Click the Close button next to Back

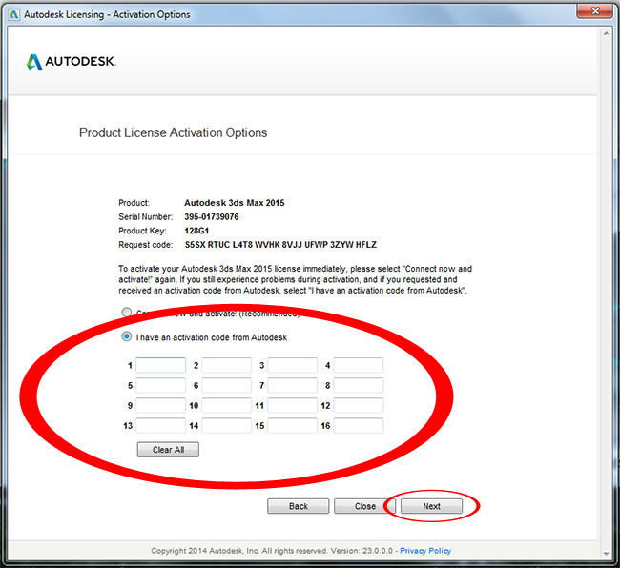364,506
